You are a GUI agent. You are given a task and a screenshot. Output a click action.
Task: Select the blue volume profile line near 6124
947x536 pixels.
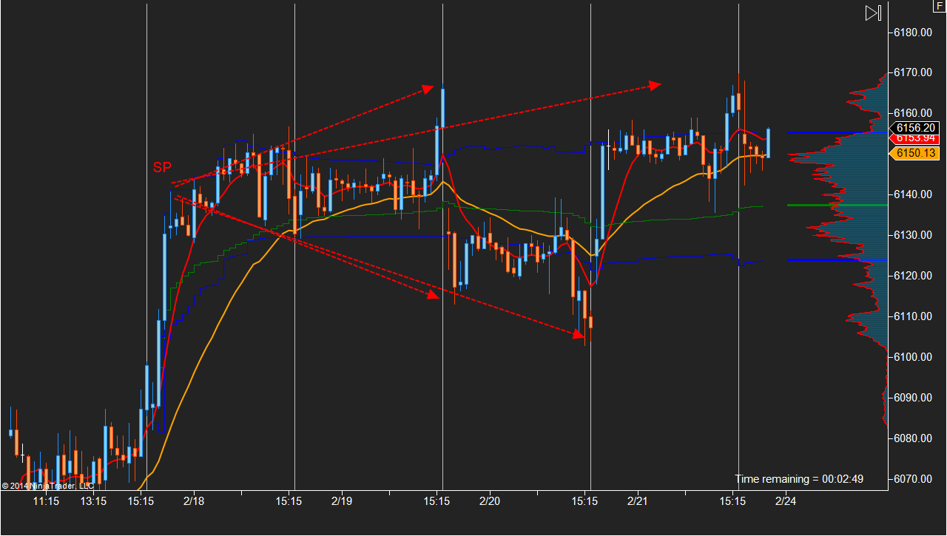click(837, 260)
